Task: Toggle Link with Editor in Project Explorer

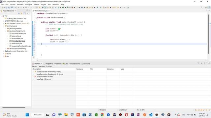Action: click(x=21, y=13)
